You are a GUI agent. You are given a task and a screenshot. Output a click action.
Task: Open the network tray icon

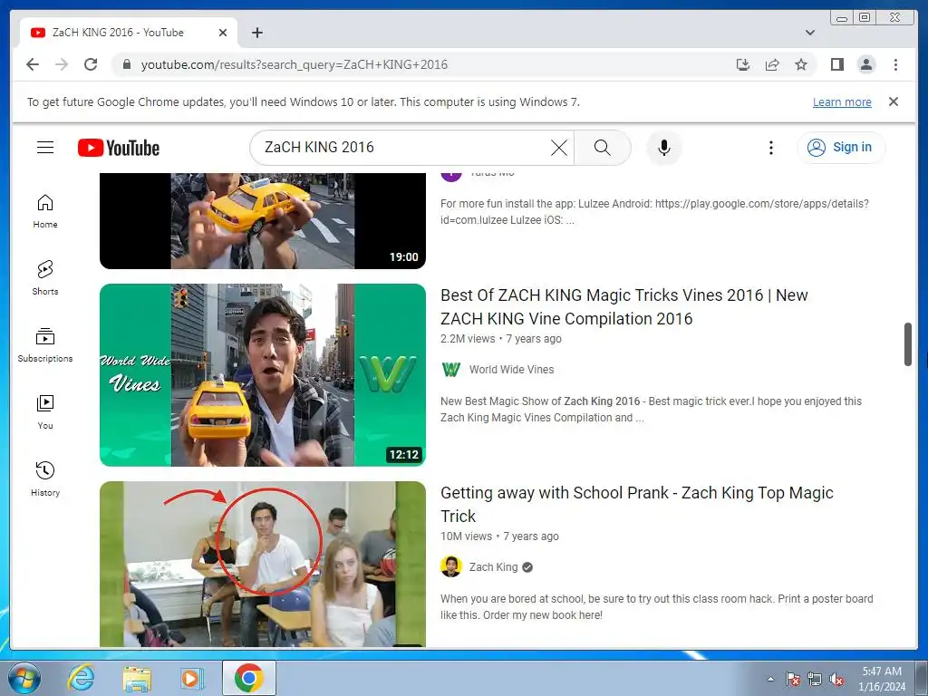(x=815, y=679)
